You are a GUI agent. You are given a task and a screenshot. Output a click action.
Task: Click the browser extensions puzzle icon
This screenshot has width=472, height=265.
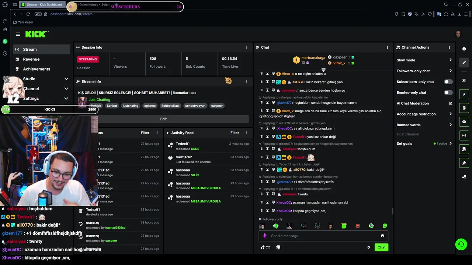(x=446, y=14)
